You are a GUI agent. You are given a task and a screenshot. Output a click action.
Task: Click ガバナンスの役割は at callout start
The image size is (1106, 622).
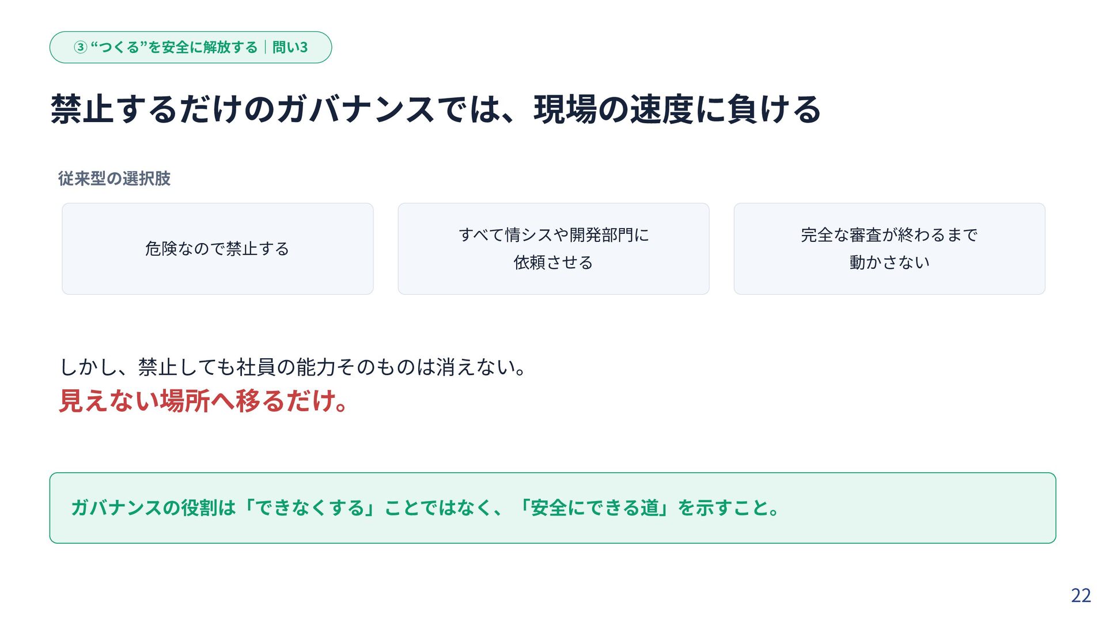[x=153, y=508]
